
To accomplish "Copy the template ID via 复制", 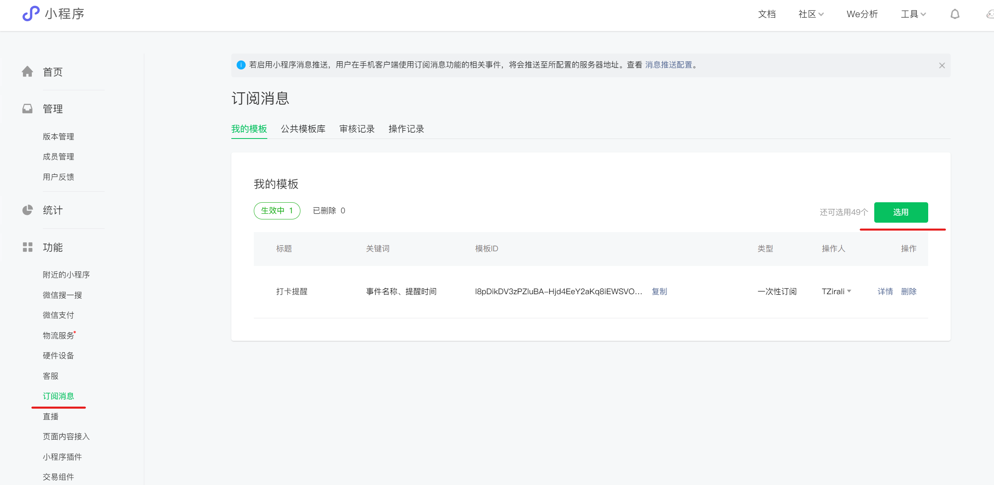I will pos(659,292).
